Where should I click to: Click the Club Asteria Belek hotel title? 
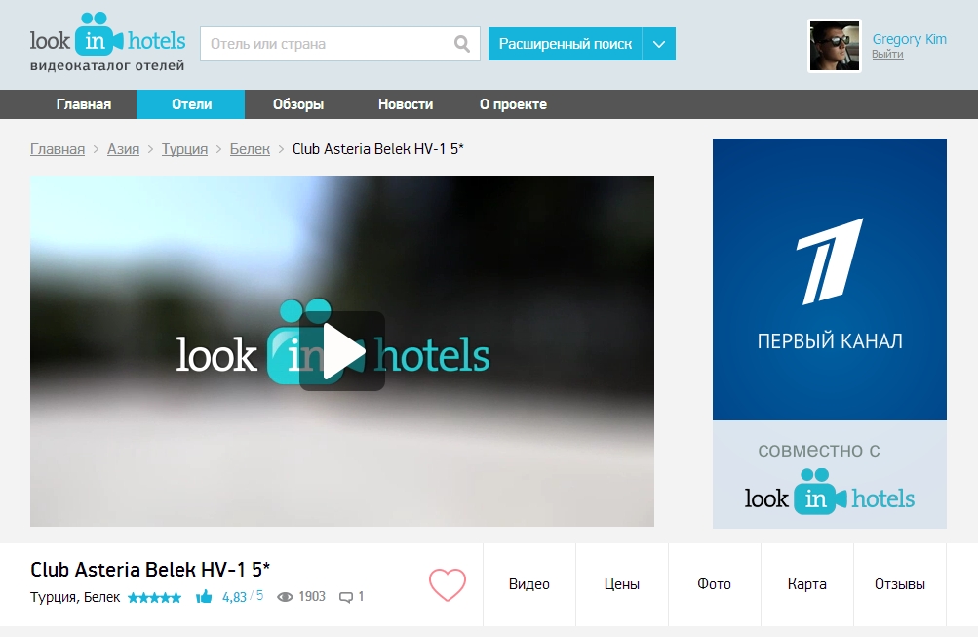[150, 569]
